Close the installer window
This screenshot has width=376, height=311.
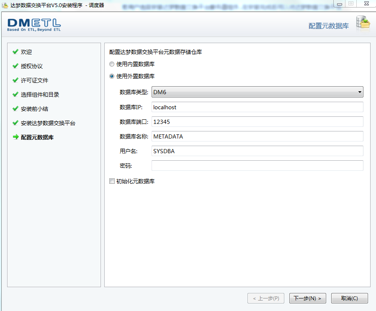(x=366, y=4)
